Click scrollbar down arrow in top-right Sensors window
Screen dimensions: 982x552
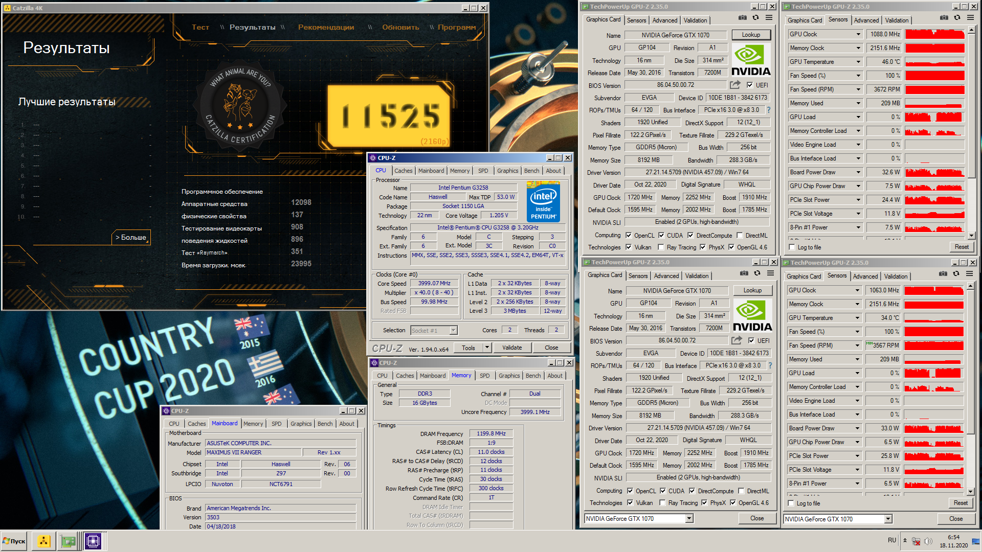point(971,236)
